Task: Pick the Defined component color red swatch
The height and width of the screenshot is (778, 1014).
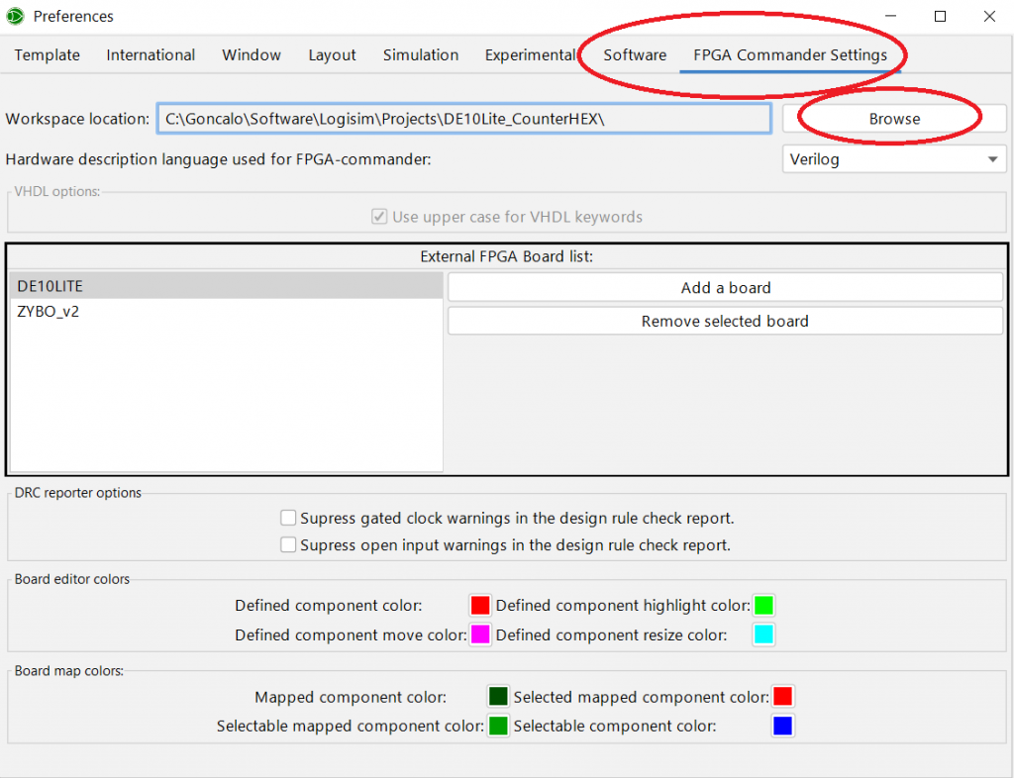Action: click(x=480, y=606)
